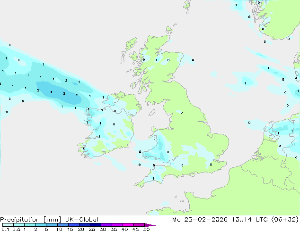Click the '20' legend scale label
This screenshot has height=231, width=300.
[81, 229]
